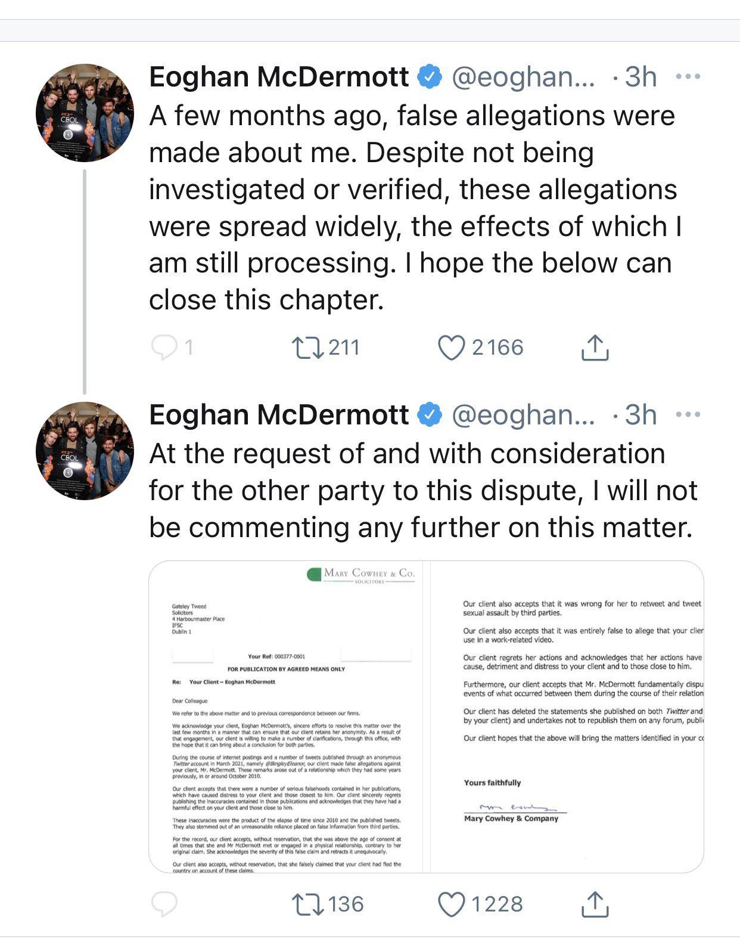Image resolution: width=740 pixels, height=952 pixels.
Task: Share the second tweet
Action: 595,904
